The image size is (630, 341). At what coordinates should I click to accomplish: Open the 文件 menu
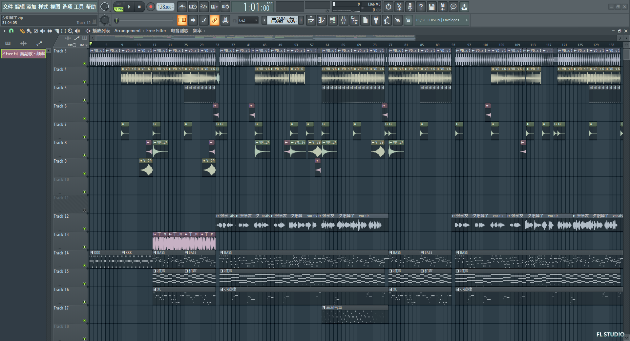pos(8,7)
